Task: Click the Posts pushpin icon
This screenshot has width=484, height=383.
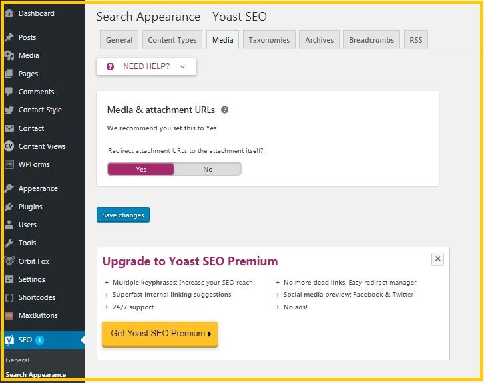Action: click(9, 37)
